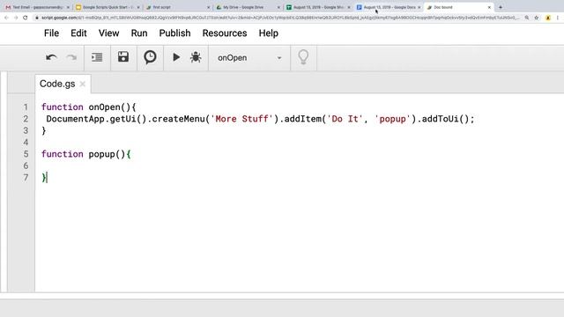
Task: Run the selected function with play button
Action: [x=176, y=57]
